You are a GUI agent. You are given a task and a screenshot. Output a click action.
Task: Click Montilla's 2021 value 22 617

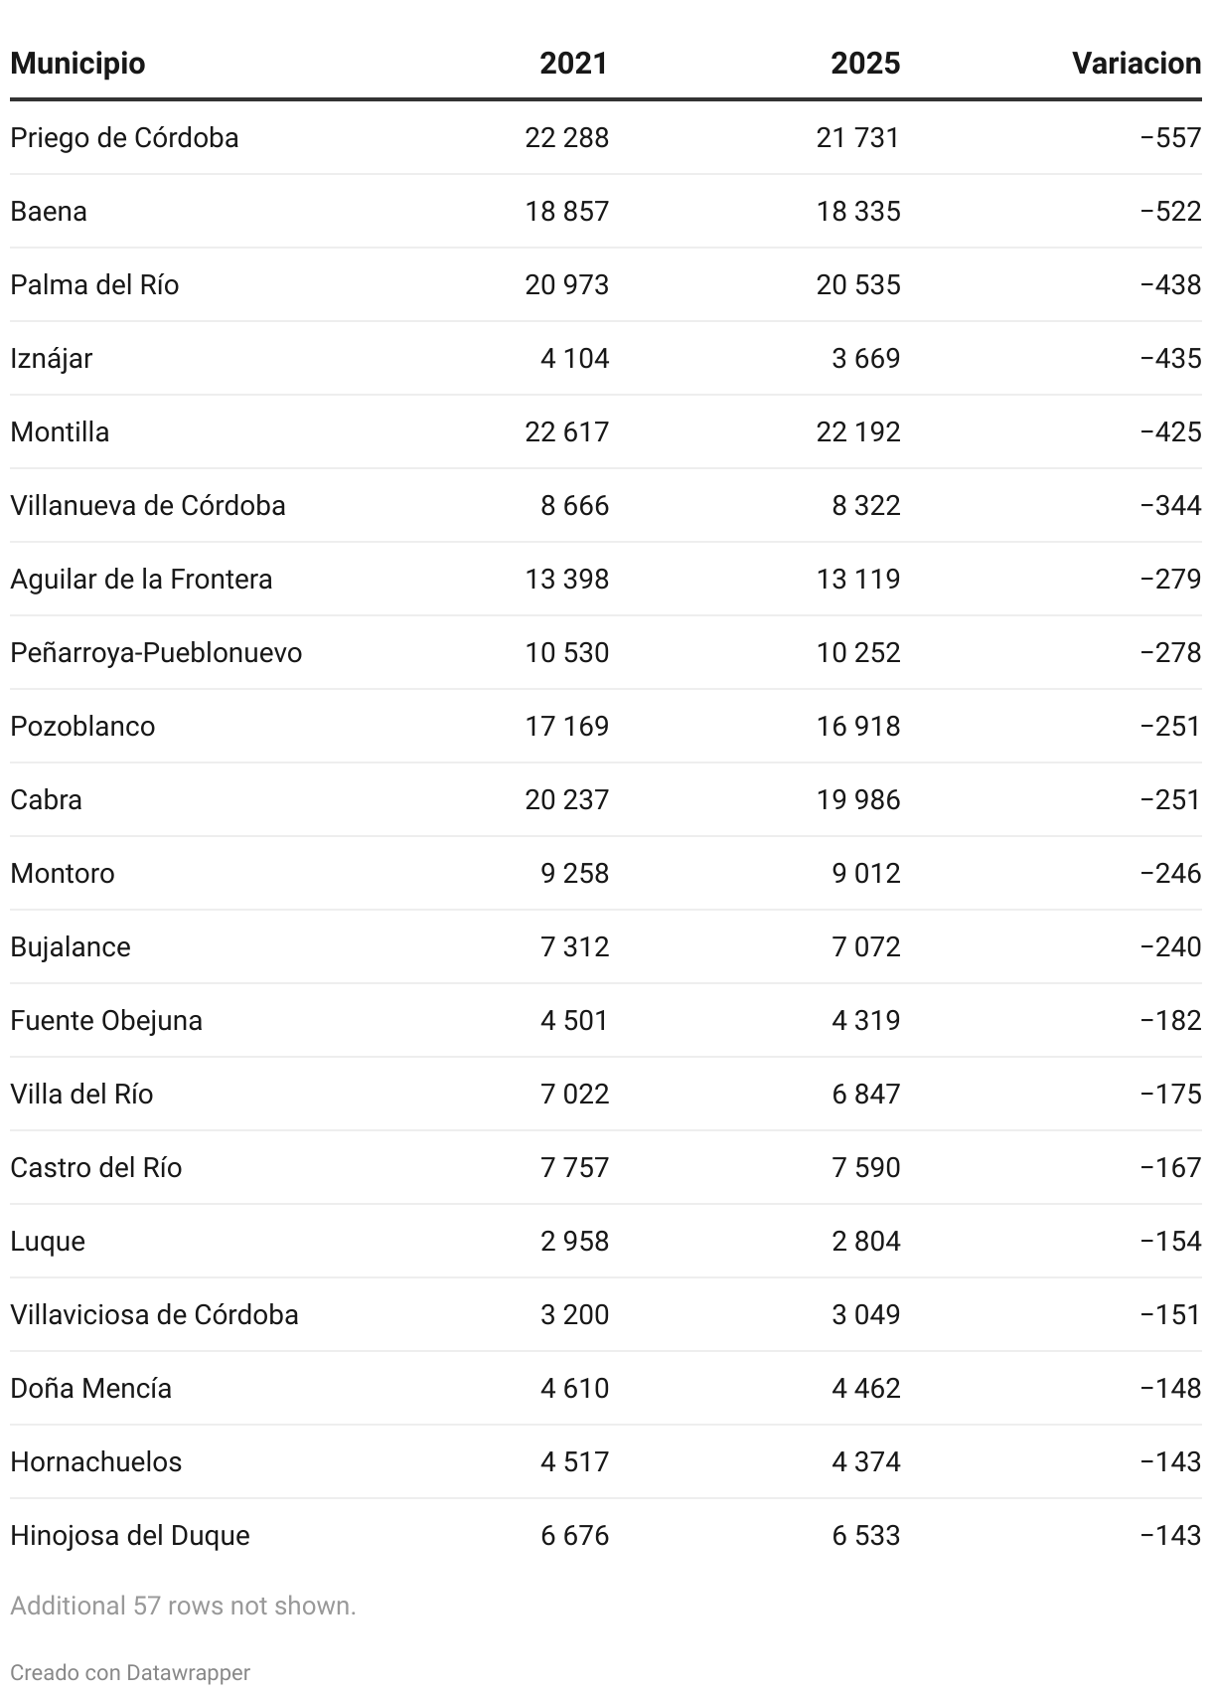pyautogui.click(x=566, y=431)
